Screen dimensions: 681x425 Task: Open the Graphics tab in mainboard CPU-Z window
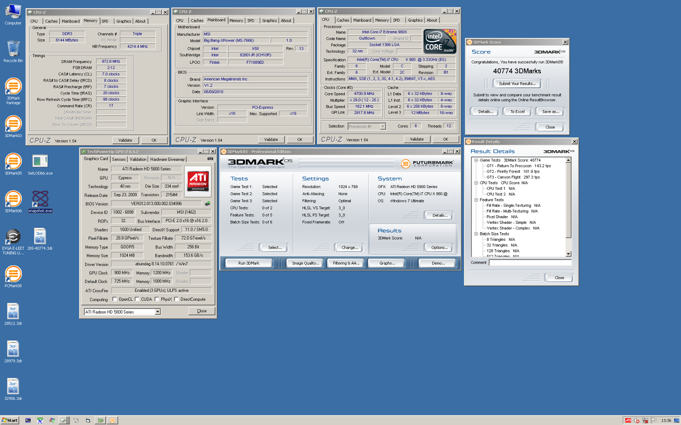click(269, 20)
